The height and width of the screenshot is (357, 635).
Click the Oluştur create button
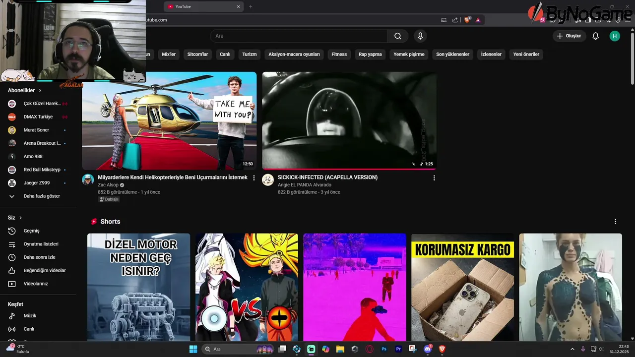point(569,36)
